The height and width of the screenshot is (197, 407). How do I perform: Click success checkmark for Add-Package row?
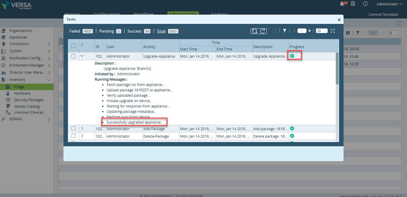point(292,128)
